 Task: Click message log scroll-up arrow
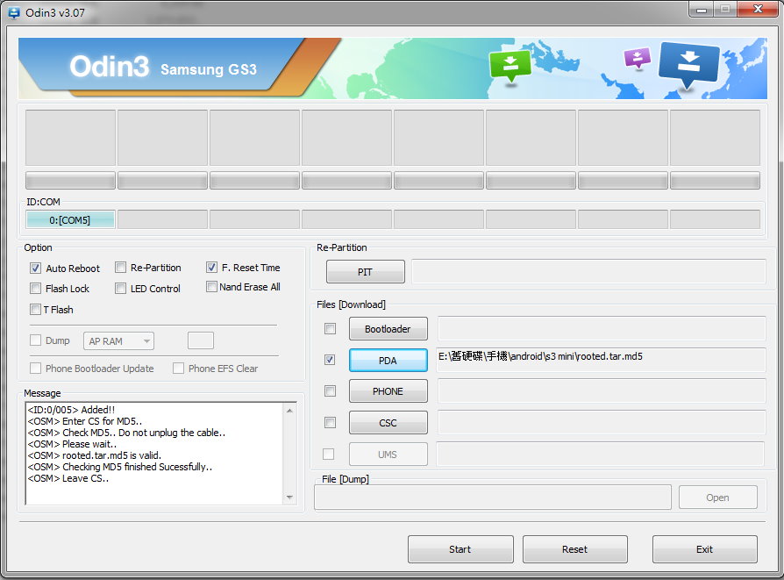[289, 411]
